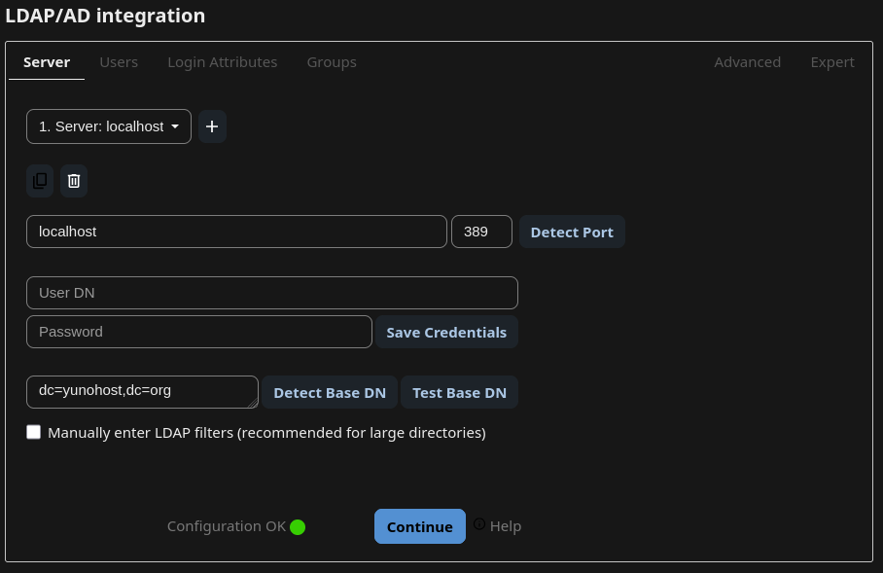Go to the Groups tab
The image size is (883, 573).
pyautogui.click(x=332, y=62)
